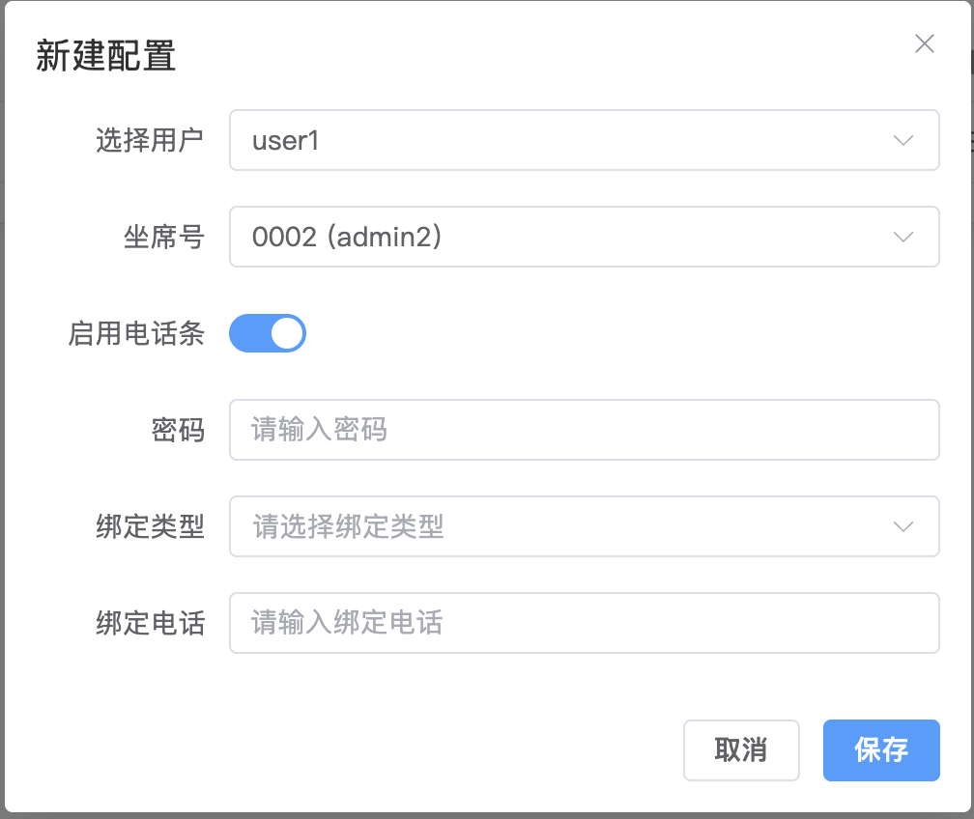Save the configuration with 保存 button
This screenshot has width=974, height=819.
pos(881,749)
